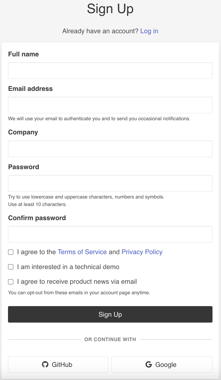Check the Terms of Service agreement checkbox
Screen dimensions: 221x380
(x=11, y=252)
